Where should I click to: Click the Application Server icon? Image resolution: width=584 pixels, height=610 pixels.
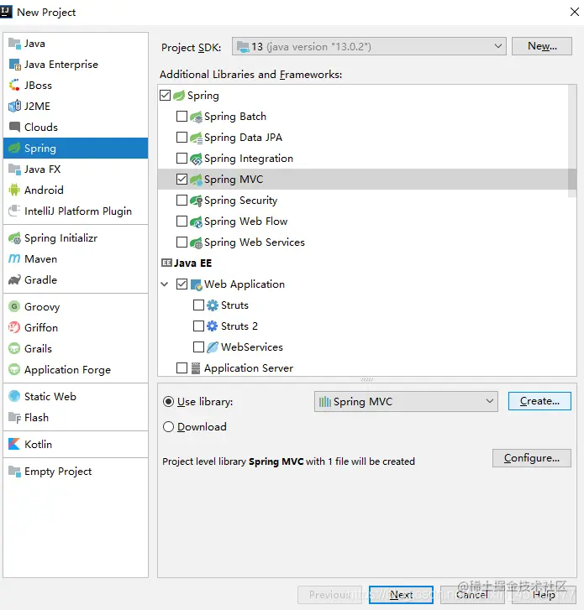pos(196,368)
